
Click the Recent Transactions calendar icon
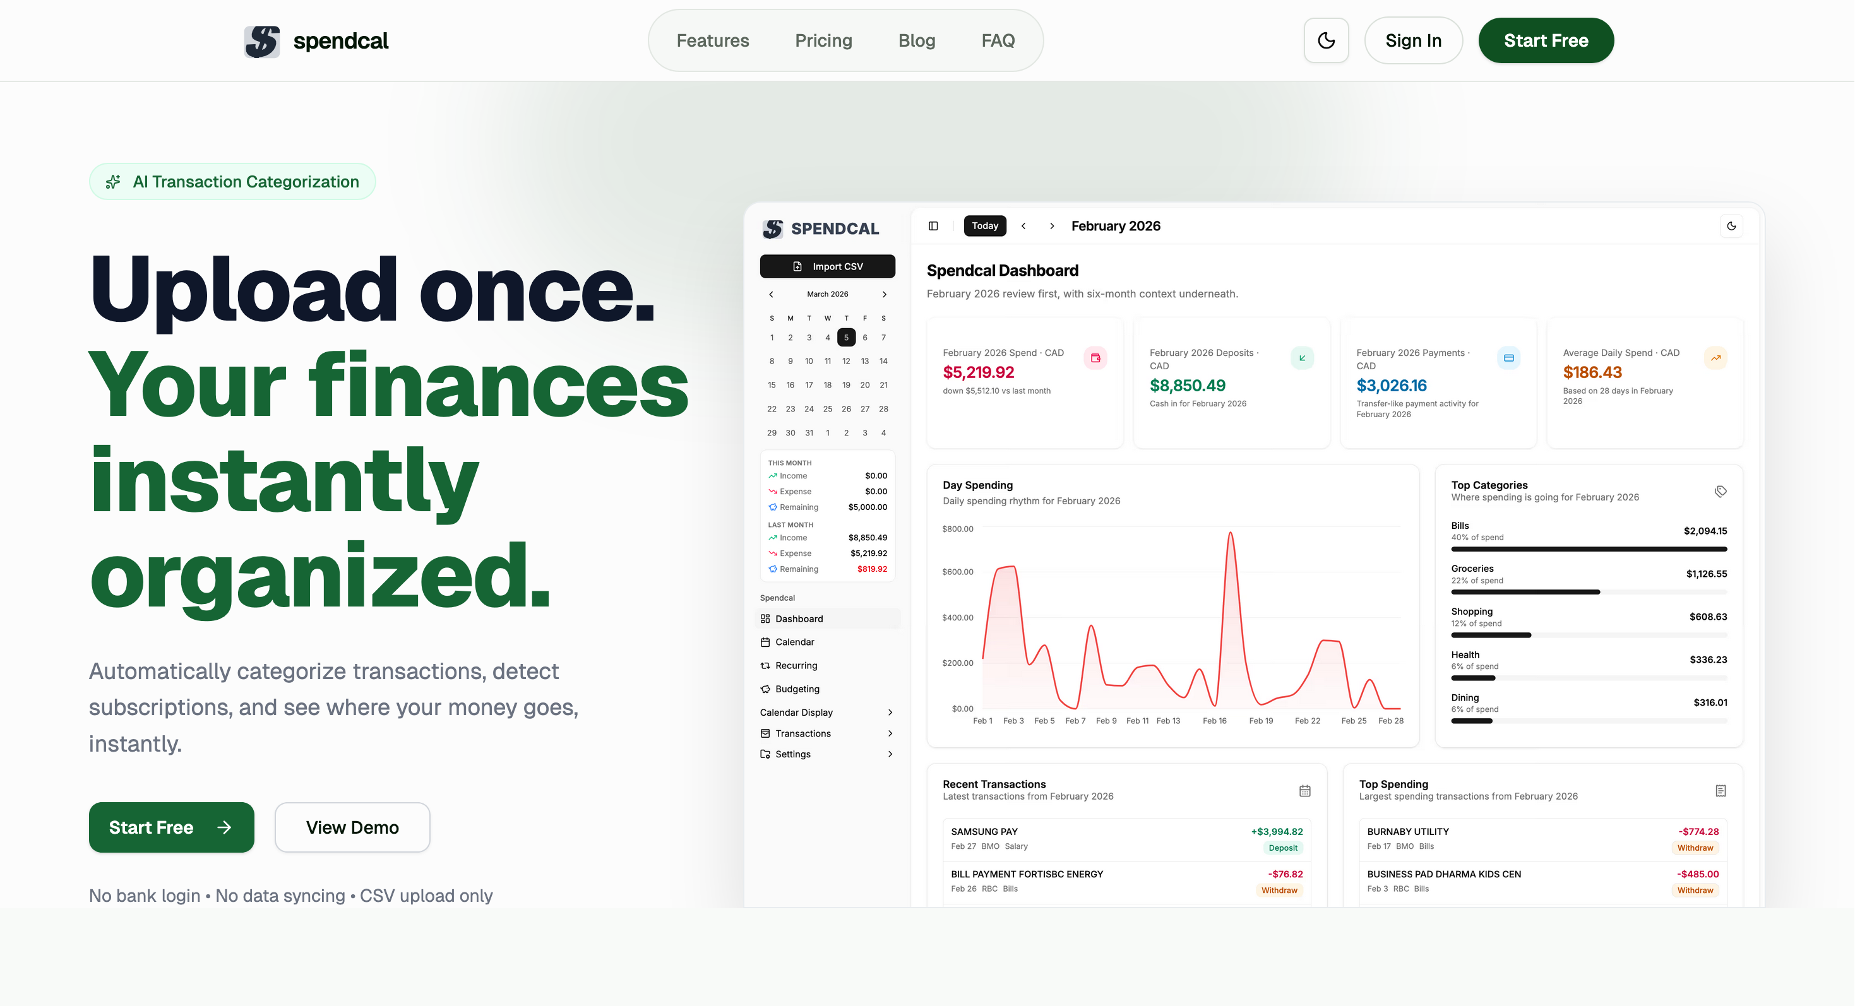[x=1304, y=791]
